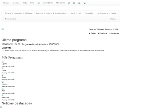144x108 pixels.
Task: Click the Londres episode thumbnail
Action: 3,82
